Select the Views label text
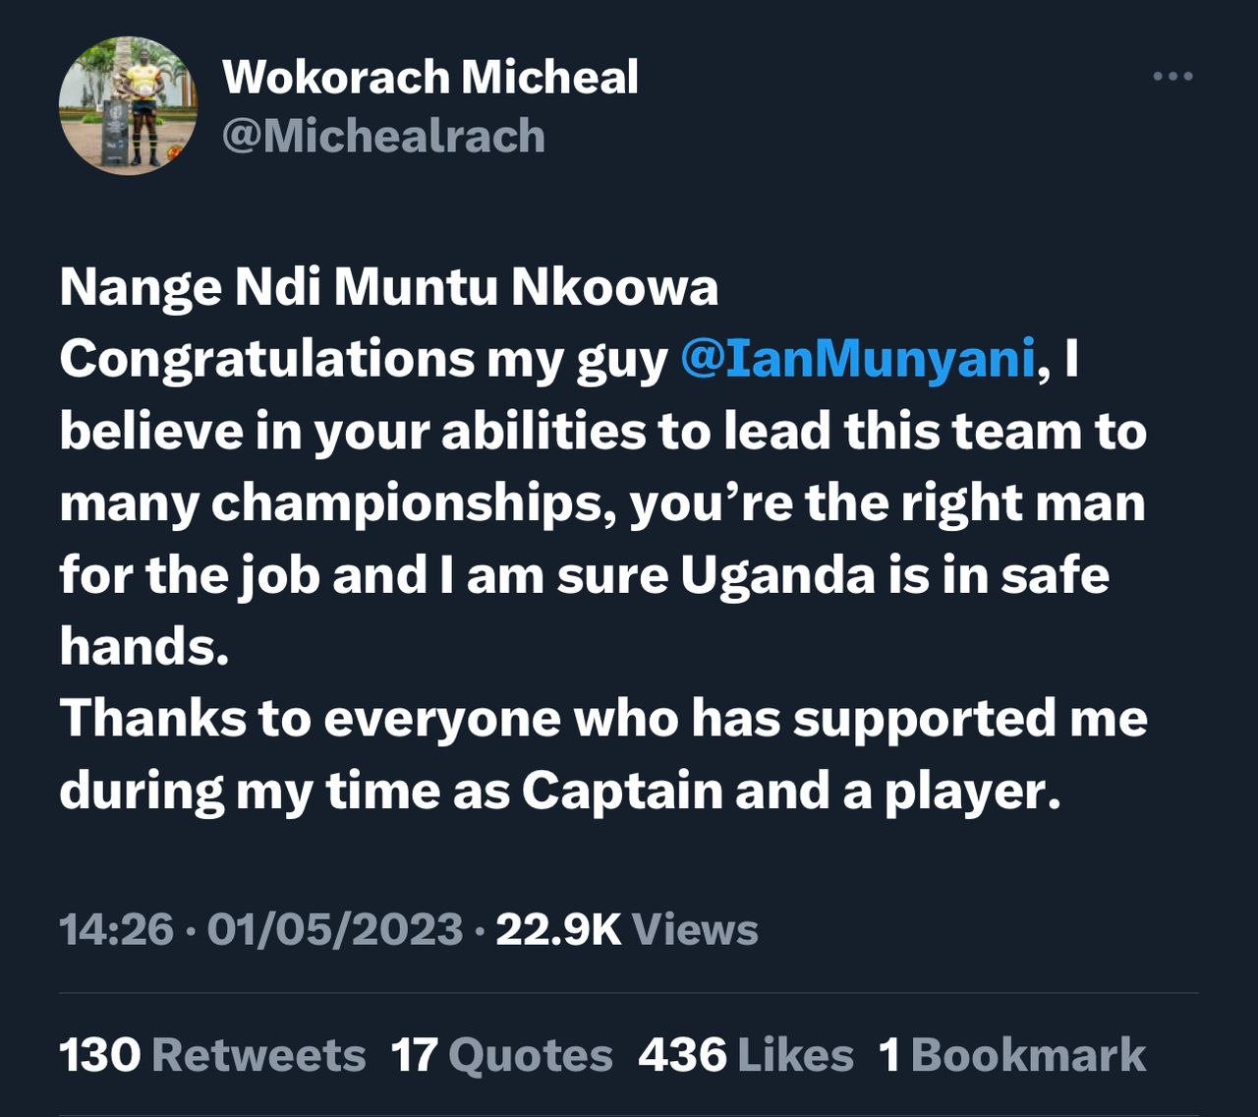Viewport: 1258px width, 1117px height. 695,929
